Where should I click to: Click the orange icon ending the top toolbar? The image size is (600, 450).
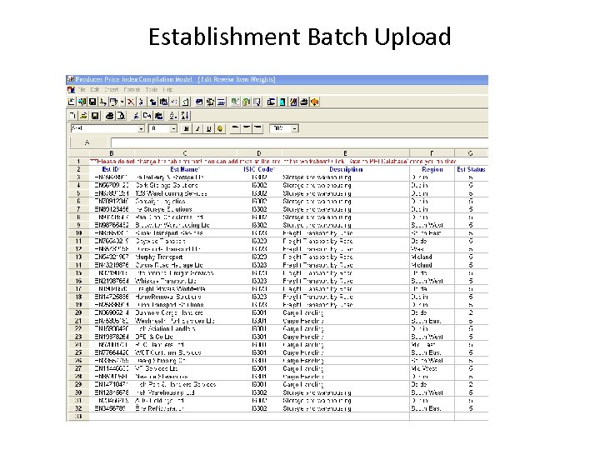coord(314,102)
